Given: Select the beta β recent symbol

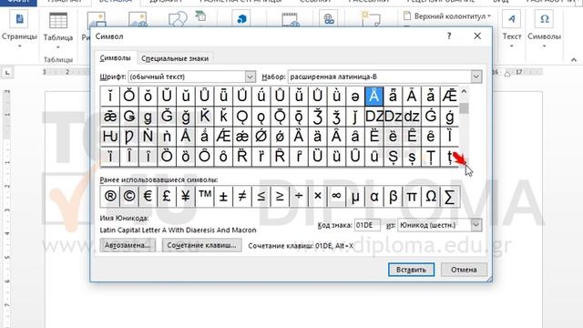Looking at the screenshot, I should [x=393, y=197].
